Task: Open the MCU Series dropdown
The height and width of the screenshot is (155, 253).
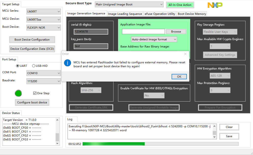Action: [x=44, y=11]
